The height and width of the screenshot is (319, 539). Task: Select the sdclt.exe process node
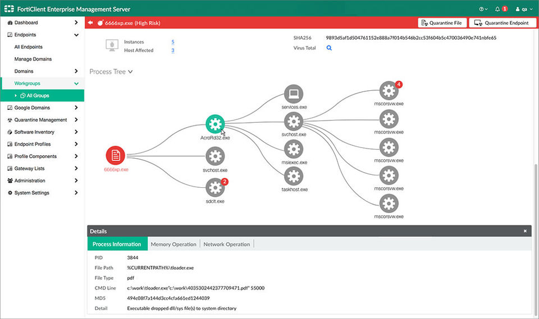point(215,187)
